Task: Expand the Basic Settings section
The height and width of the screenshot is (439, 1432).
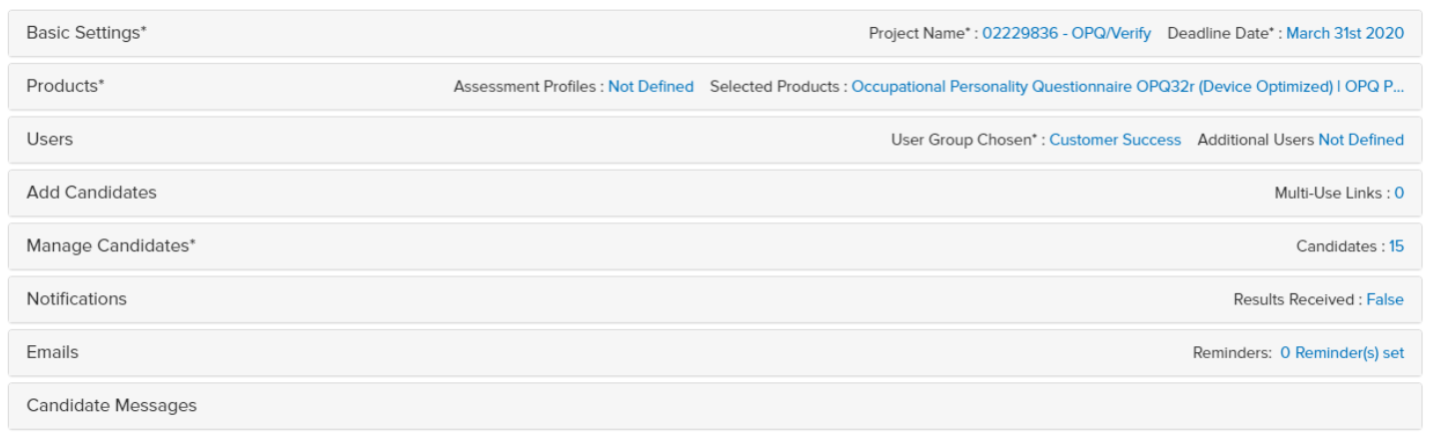Action: [x=86, y=33]
